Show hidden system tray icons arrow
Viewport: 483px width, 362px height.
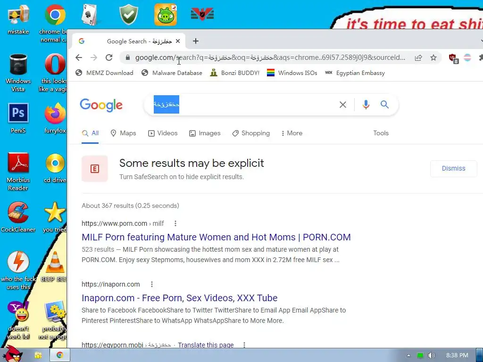point(408,355)
